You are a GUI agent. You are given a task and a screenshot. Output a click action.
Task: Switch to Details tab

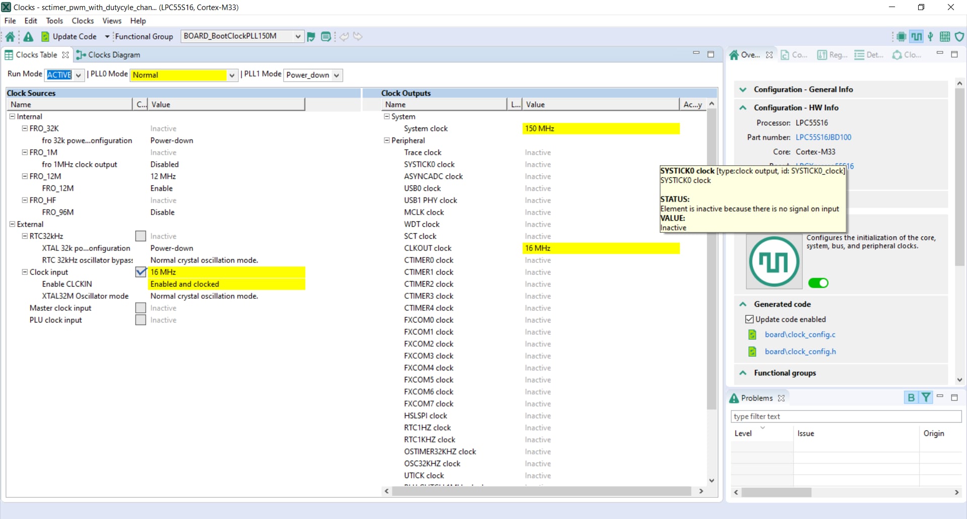click(x=869, y=55)
